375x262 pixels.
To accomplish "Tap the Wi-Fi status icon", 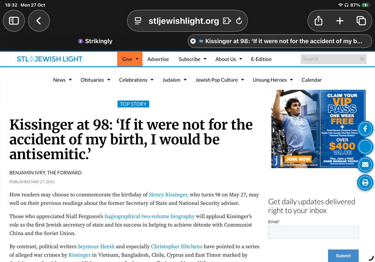I will coord(341,5).
